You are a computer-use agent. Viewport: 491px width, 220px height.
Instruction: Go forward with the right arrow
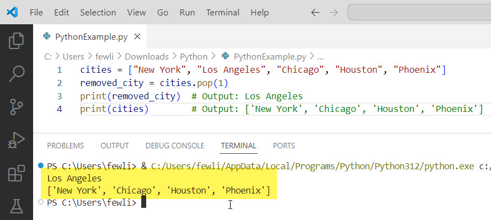coord(334,13)
